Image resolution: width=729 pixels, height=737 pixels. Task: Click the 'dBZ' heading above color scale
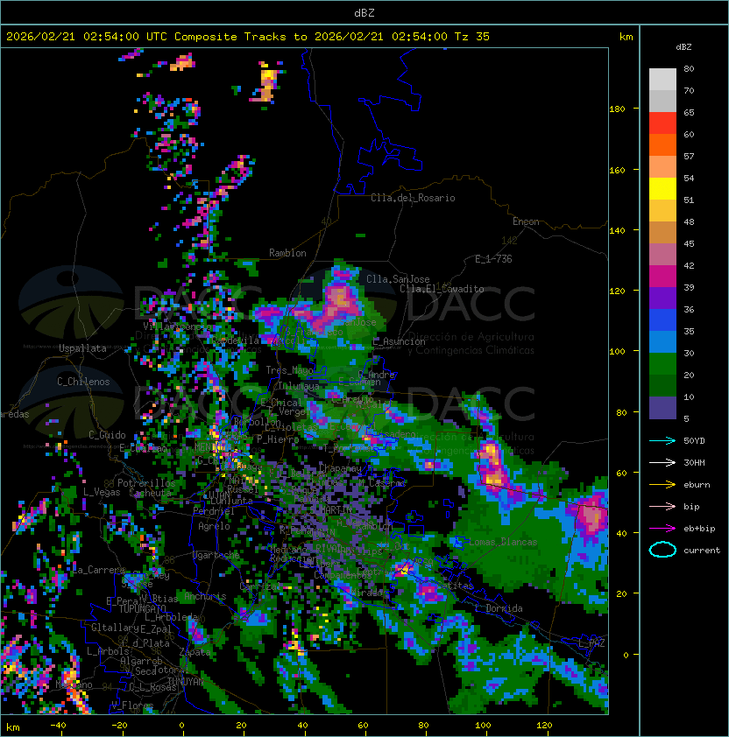tap(683, 47)
